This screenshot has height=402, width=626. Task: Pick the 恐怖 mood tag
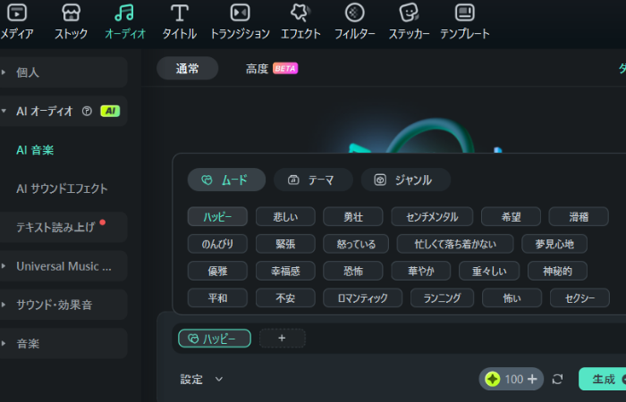click(x=353, y=271)
